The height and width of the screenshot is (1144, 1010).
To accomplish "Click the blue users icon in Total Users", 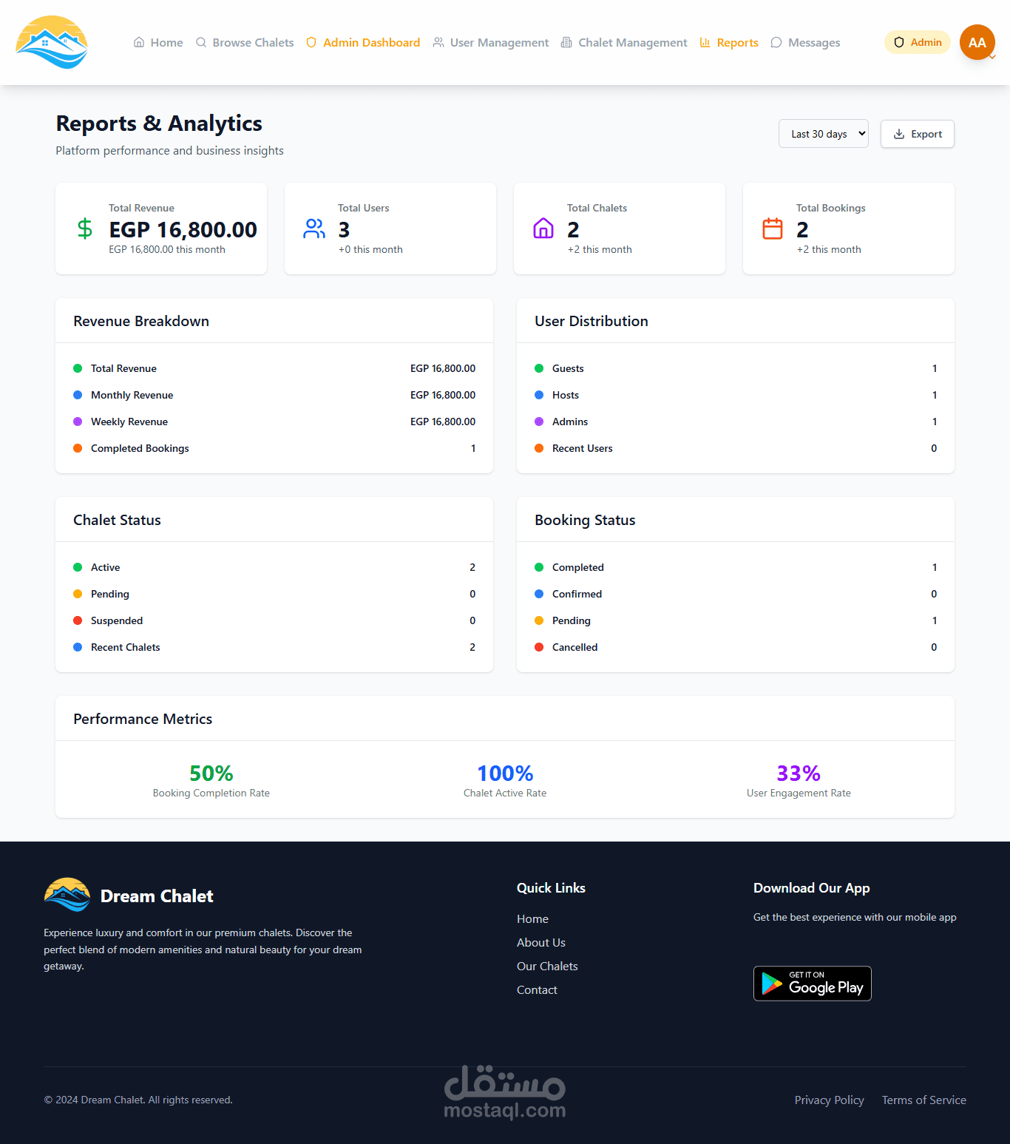I will [314, 229].
